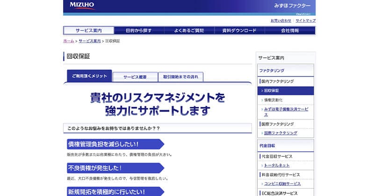Switch to the サービス概要 tab

[135, 77]
